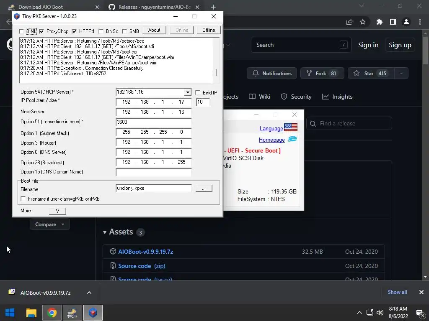The height and width of the screenshot is (321, 429).
Task: Open the Chrome tab search chevron
Action: 362,6
